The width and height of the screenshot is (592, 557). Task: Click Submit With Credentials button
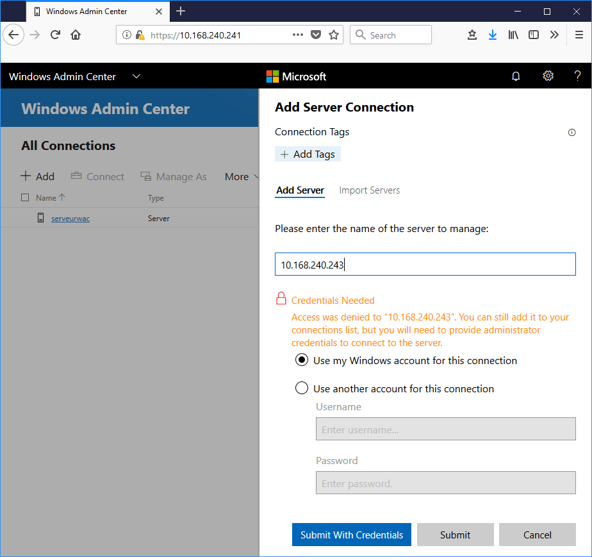point(352,535)
